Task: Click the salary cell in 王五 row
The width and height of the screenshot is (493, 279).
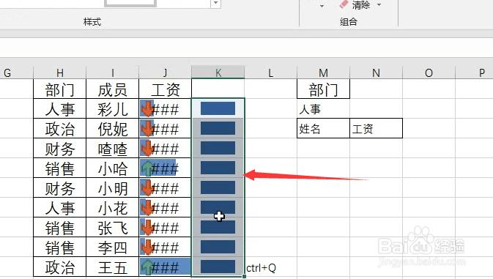Action: coord(165,267)
